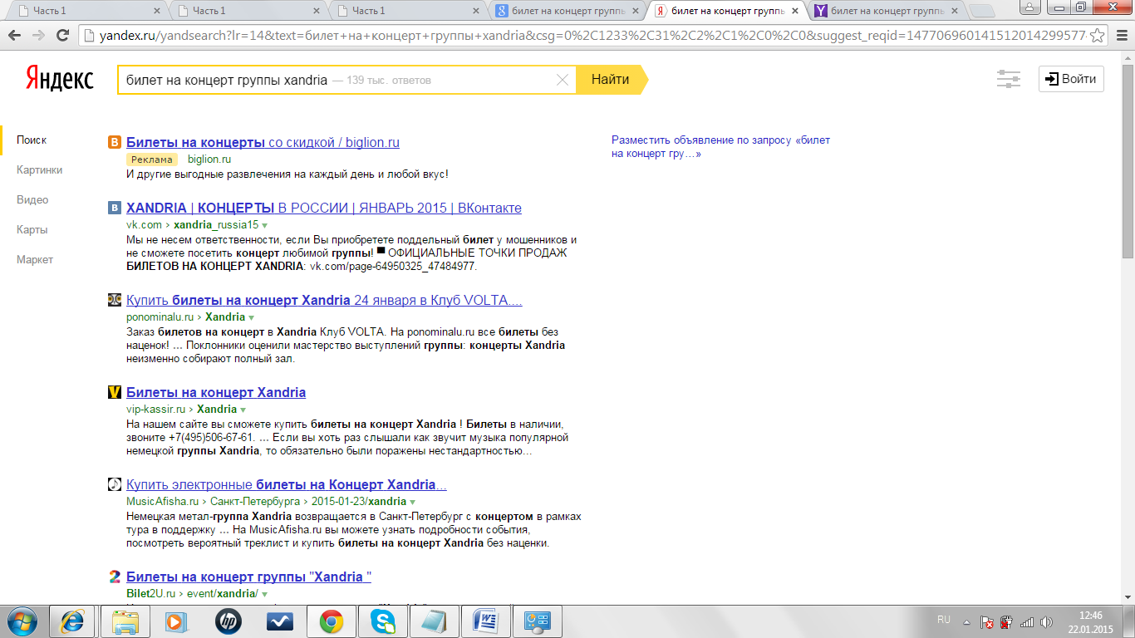Click the HP icon on the taskbar
Image resolution: width=1135 pixels, height=638 pixels.
point(228,621)
